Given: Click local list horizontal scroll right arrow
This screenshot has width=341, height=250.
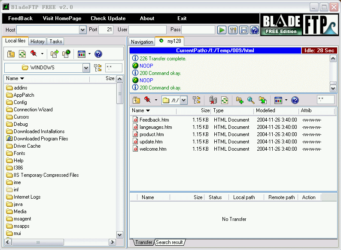Looking at the screenshot, I should click(x=112, y=242).
